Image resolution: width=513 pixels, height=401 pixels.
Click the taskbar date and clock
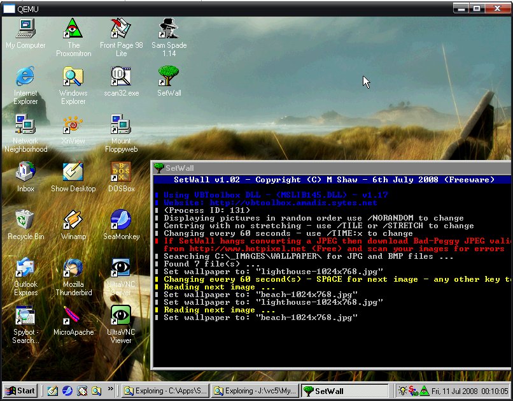click(470, 391)
